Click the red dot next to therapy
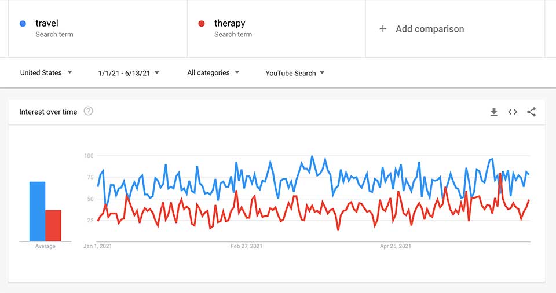The width and height of the screenshot is (556, 293). tap(202, 24)
